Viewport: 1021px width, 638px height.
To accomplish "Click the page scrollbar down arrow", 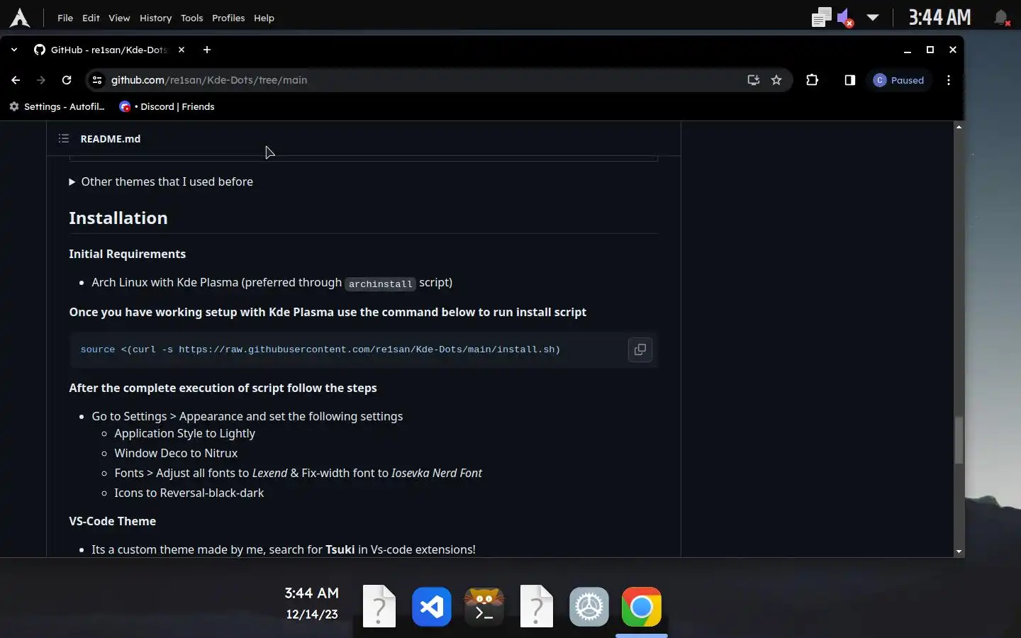I will [959, 552].
